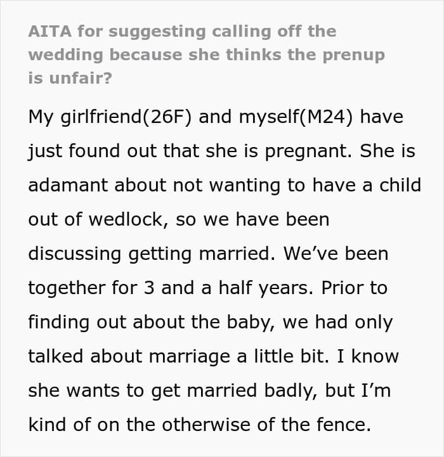The width and height of the screenshot is (444, 457).
Task: Click 'prenup' in the gray heading
Action: point(353,56)
